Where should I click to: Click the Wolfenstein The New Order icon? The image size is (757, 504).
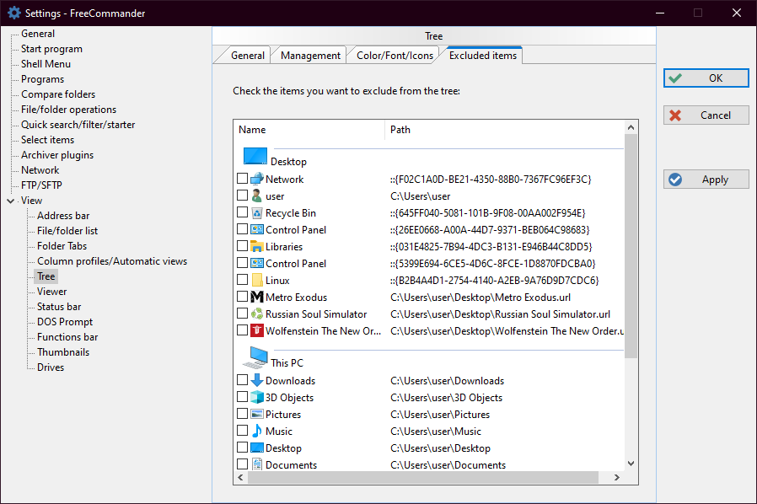click(257, 331)
